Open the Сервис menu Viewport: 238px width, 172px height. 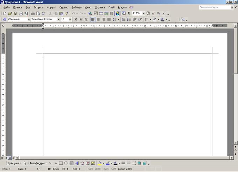(64, 7)
